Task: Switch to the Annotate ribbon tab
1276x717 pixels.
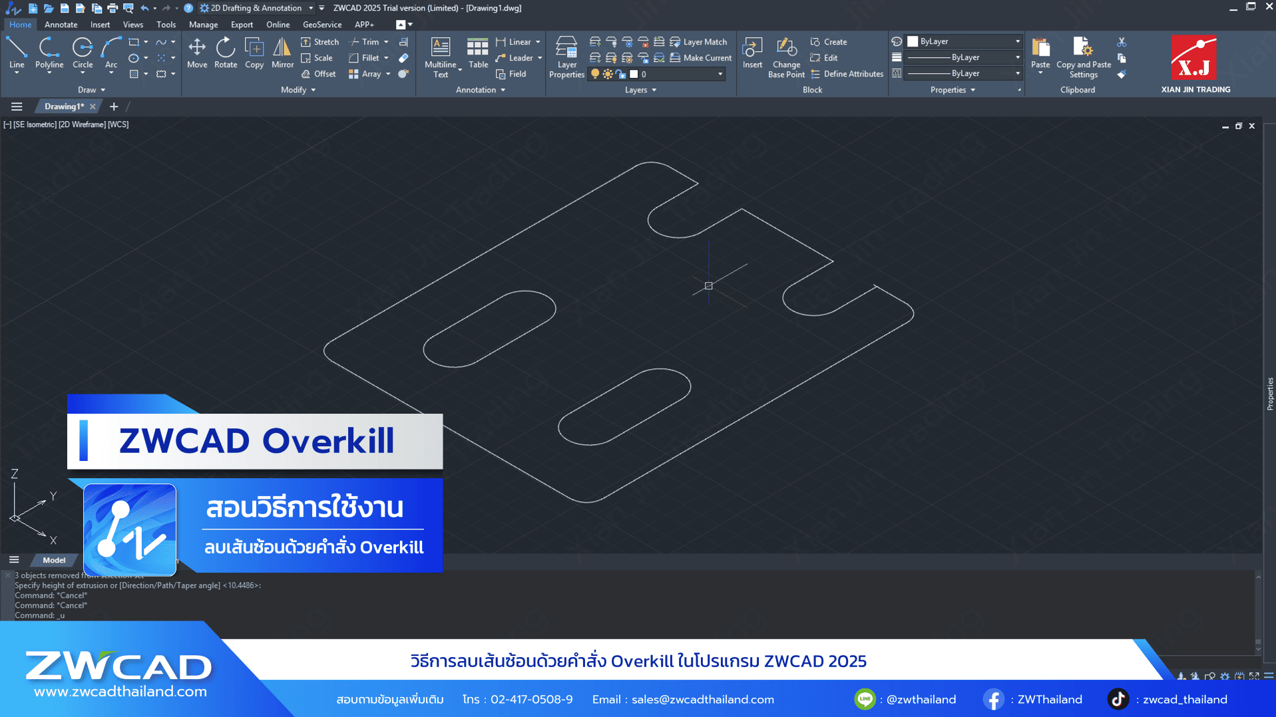Action: [61, 25]
